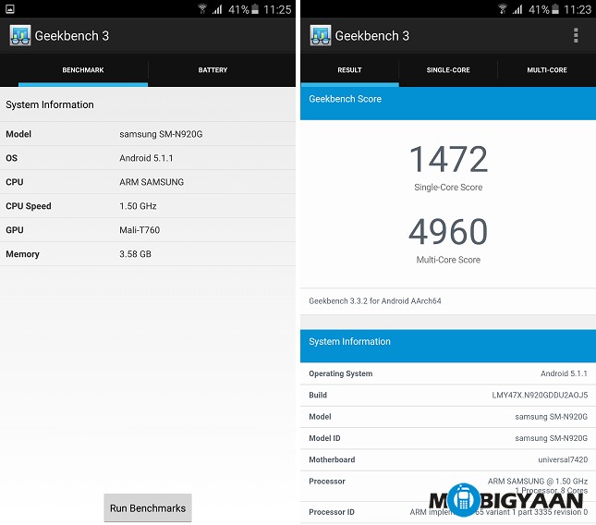Viewport: 596px width, 525px height.
Task: Tap the Run Benchmarks button
Action: 148,507
